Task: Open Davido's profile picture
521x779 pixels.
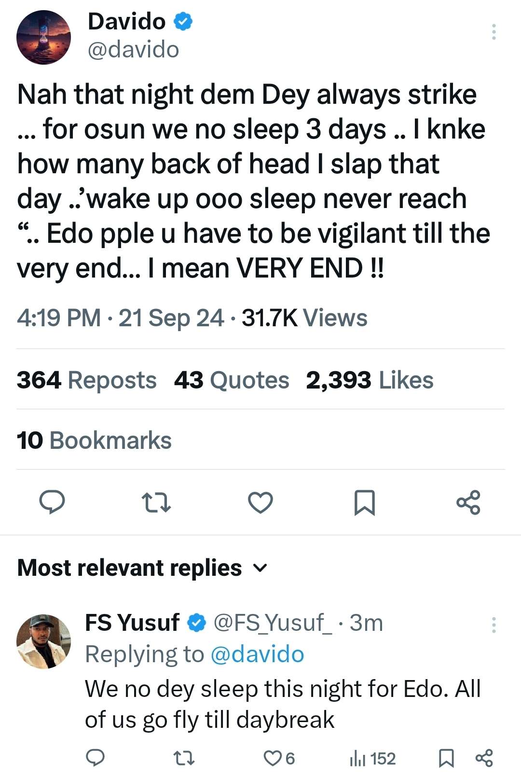Action: coord(43,37)
